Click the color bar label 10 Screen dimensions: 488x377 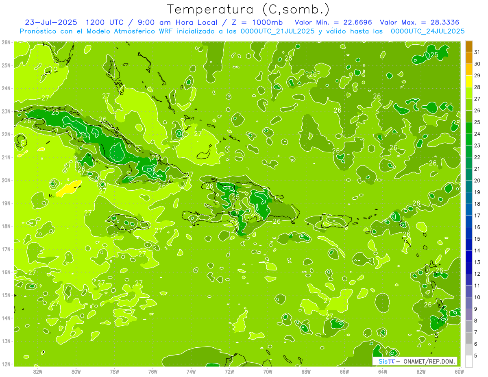pyautogui.click(x=477, y=297)
